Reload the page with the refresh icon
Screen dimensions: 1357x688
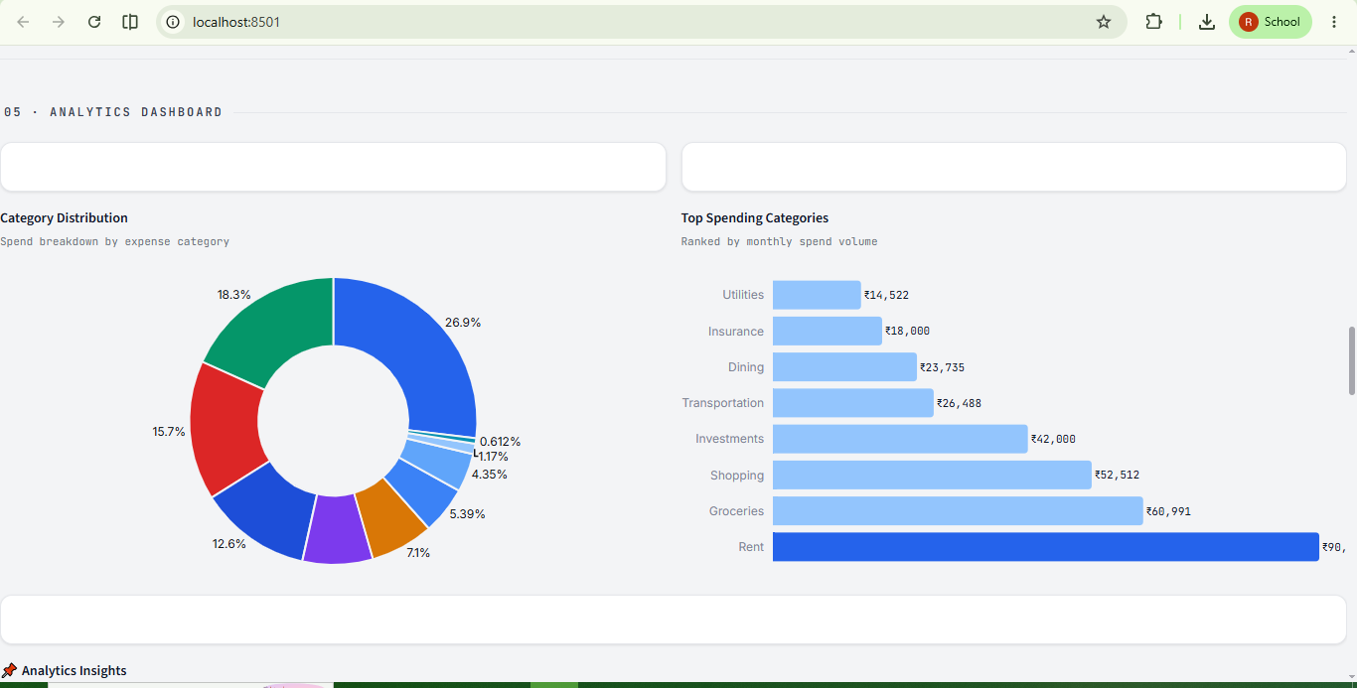pos(94,22)
